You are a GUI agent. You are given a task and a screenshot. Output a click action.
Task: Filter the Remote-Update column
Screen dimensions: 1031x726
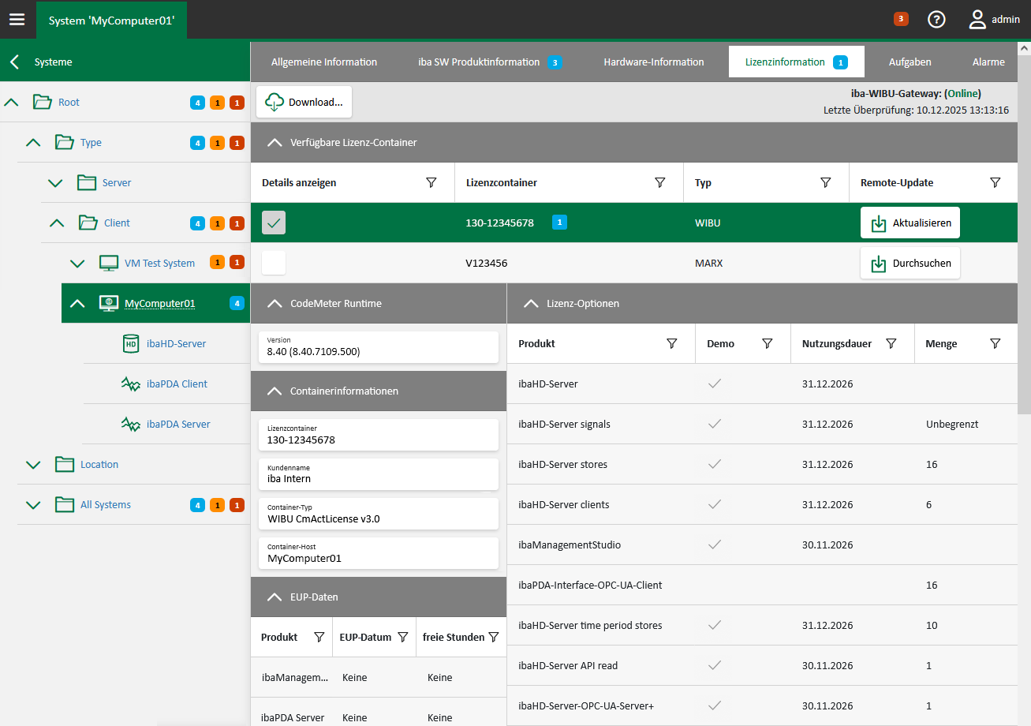click(x=996, y=182)
